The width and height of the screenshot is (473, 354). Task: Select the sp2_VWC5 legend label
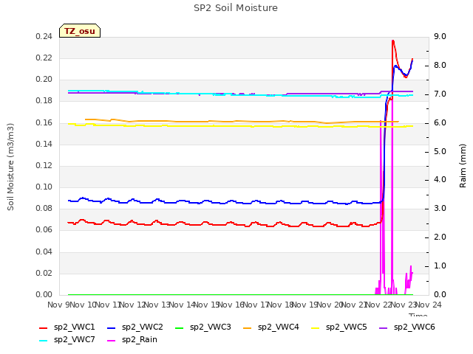point(347,327)
